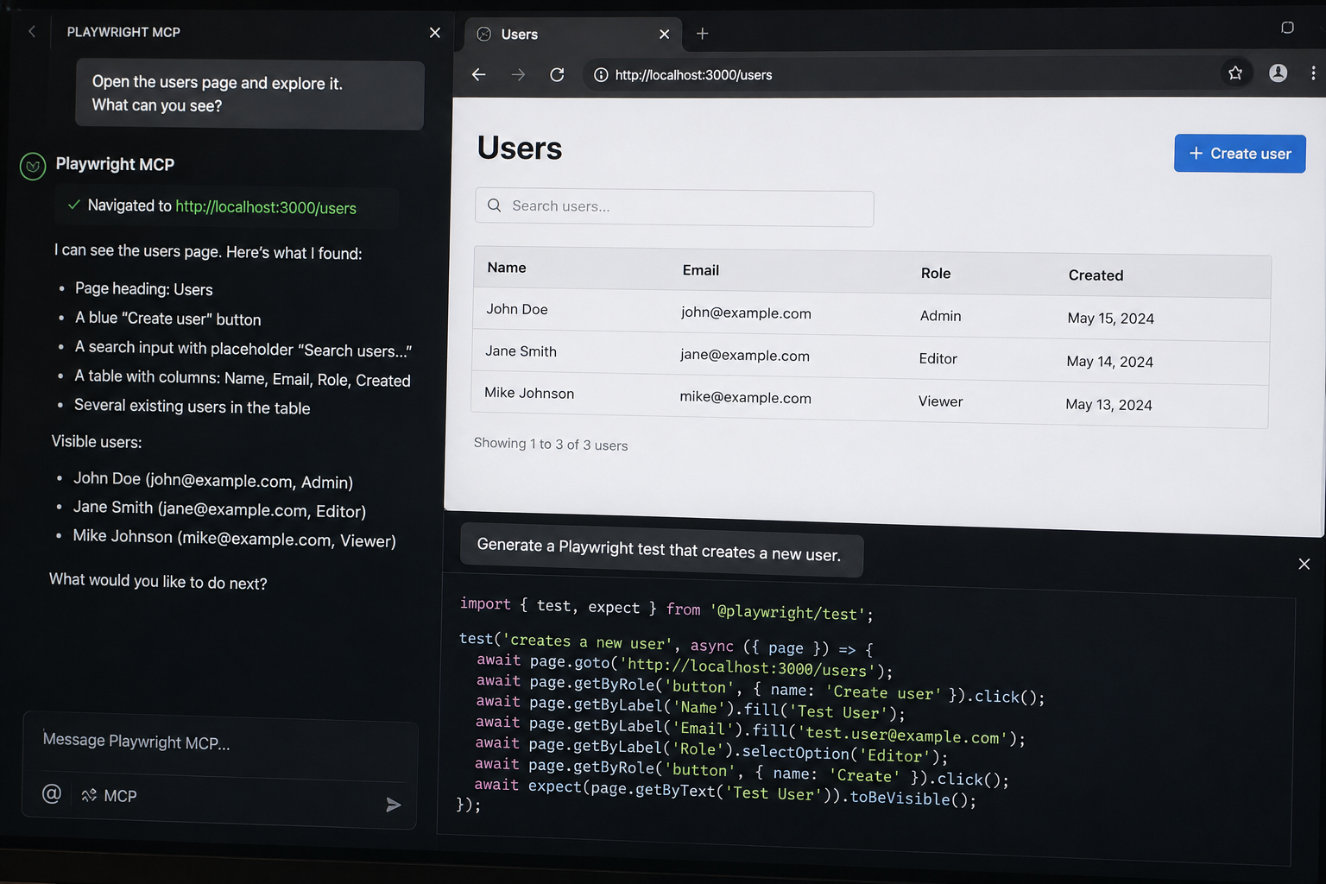Click the Email column header
The image size is (1326, 884).
701,270
